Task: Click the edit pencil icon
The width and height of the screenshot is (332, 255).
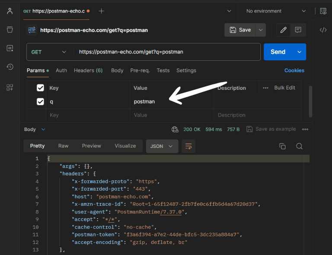Action: click(283, 30)
